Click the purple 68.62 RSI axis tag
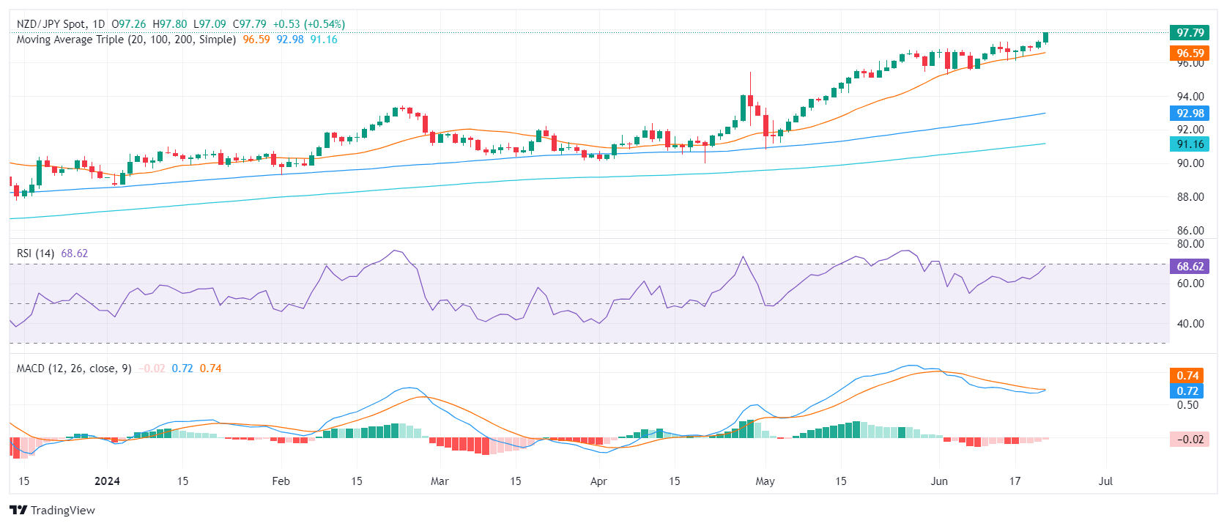The width and height of the screenshot is (1227, 526). pyautogui.click(x=1190, y=266)
